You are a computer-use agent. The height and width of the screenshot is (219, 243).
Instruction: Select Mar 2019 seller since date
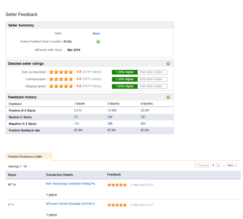[74, 50]
